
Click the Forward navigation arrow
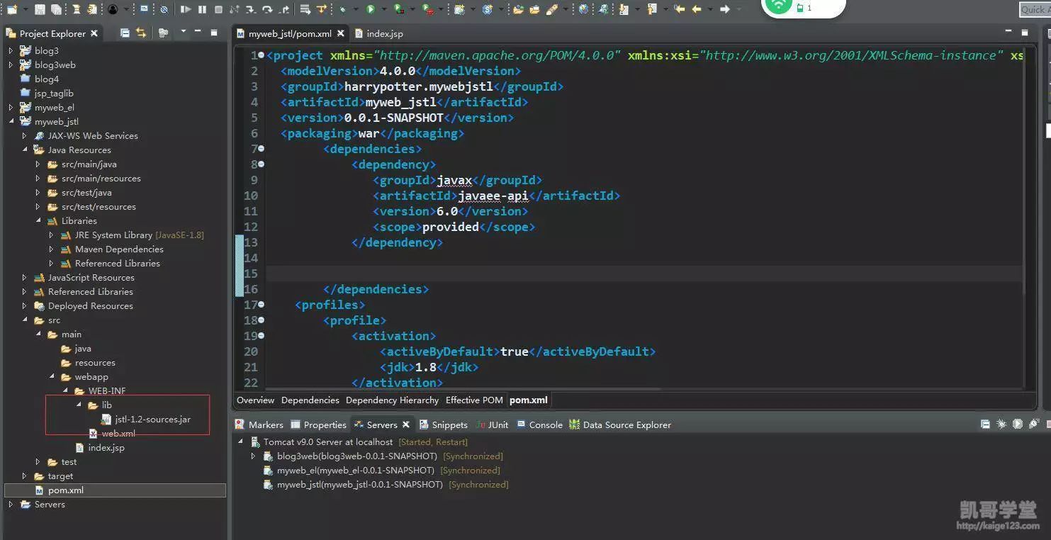click(x=724, y=9)
